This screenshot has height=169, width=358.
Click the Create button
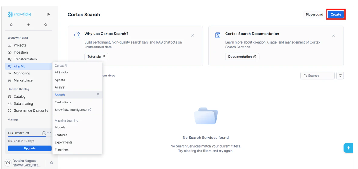pos(336,14)
